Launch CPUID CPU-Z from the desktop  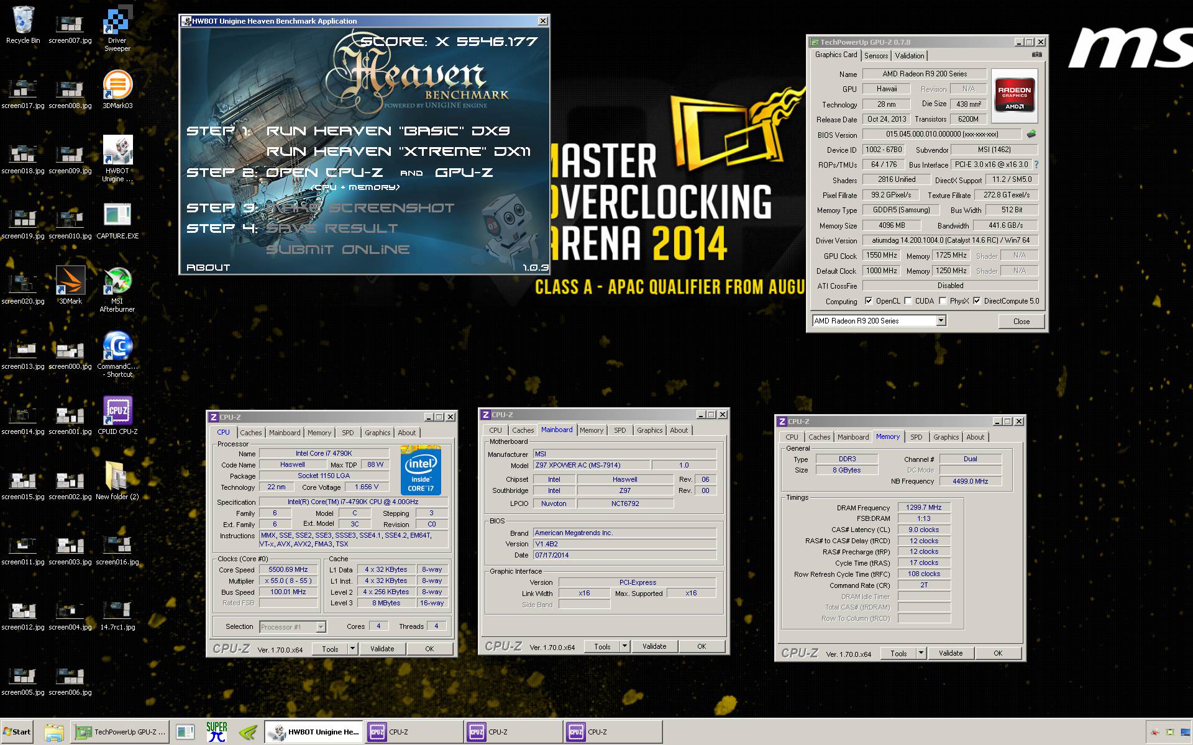(117, 416)
